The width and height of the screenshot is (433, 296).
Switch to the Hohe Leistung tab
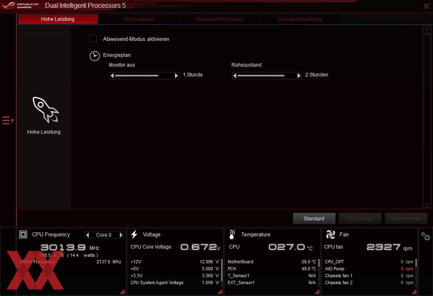pyautogui.click(x=58, y=19)
